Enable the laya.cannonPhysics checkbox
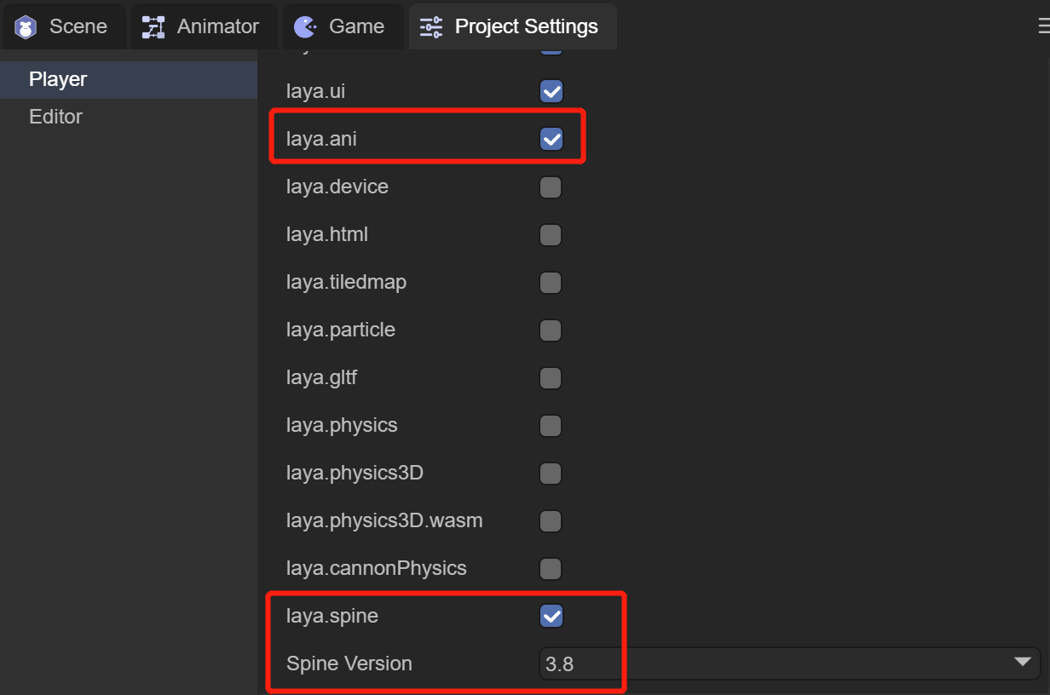The width and height of the screenshot is (1050, 695). [x=551, y=568]
